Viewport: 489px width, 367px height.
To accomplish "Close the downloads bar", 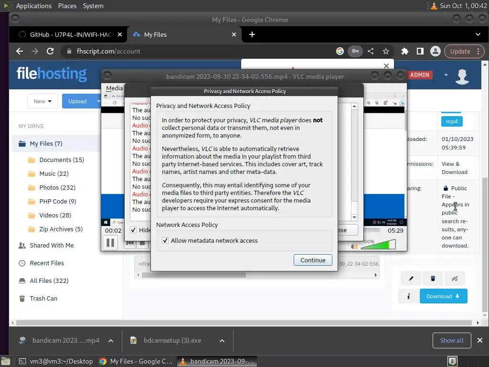I will (480, 340).
